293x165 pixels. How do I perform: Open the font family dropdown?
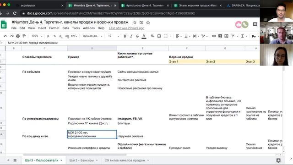tap(92, 36)
